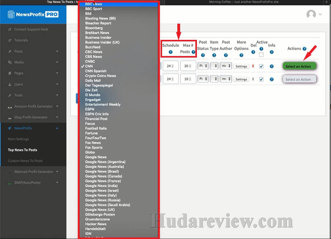This screenshot has width=331, height=239.
Task: Select BBC News from the source list
Action: [119, 4]
